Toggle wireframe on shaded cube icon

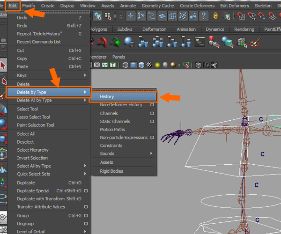[141, 65]
